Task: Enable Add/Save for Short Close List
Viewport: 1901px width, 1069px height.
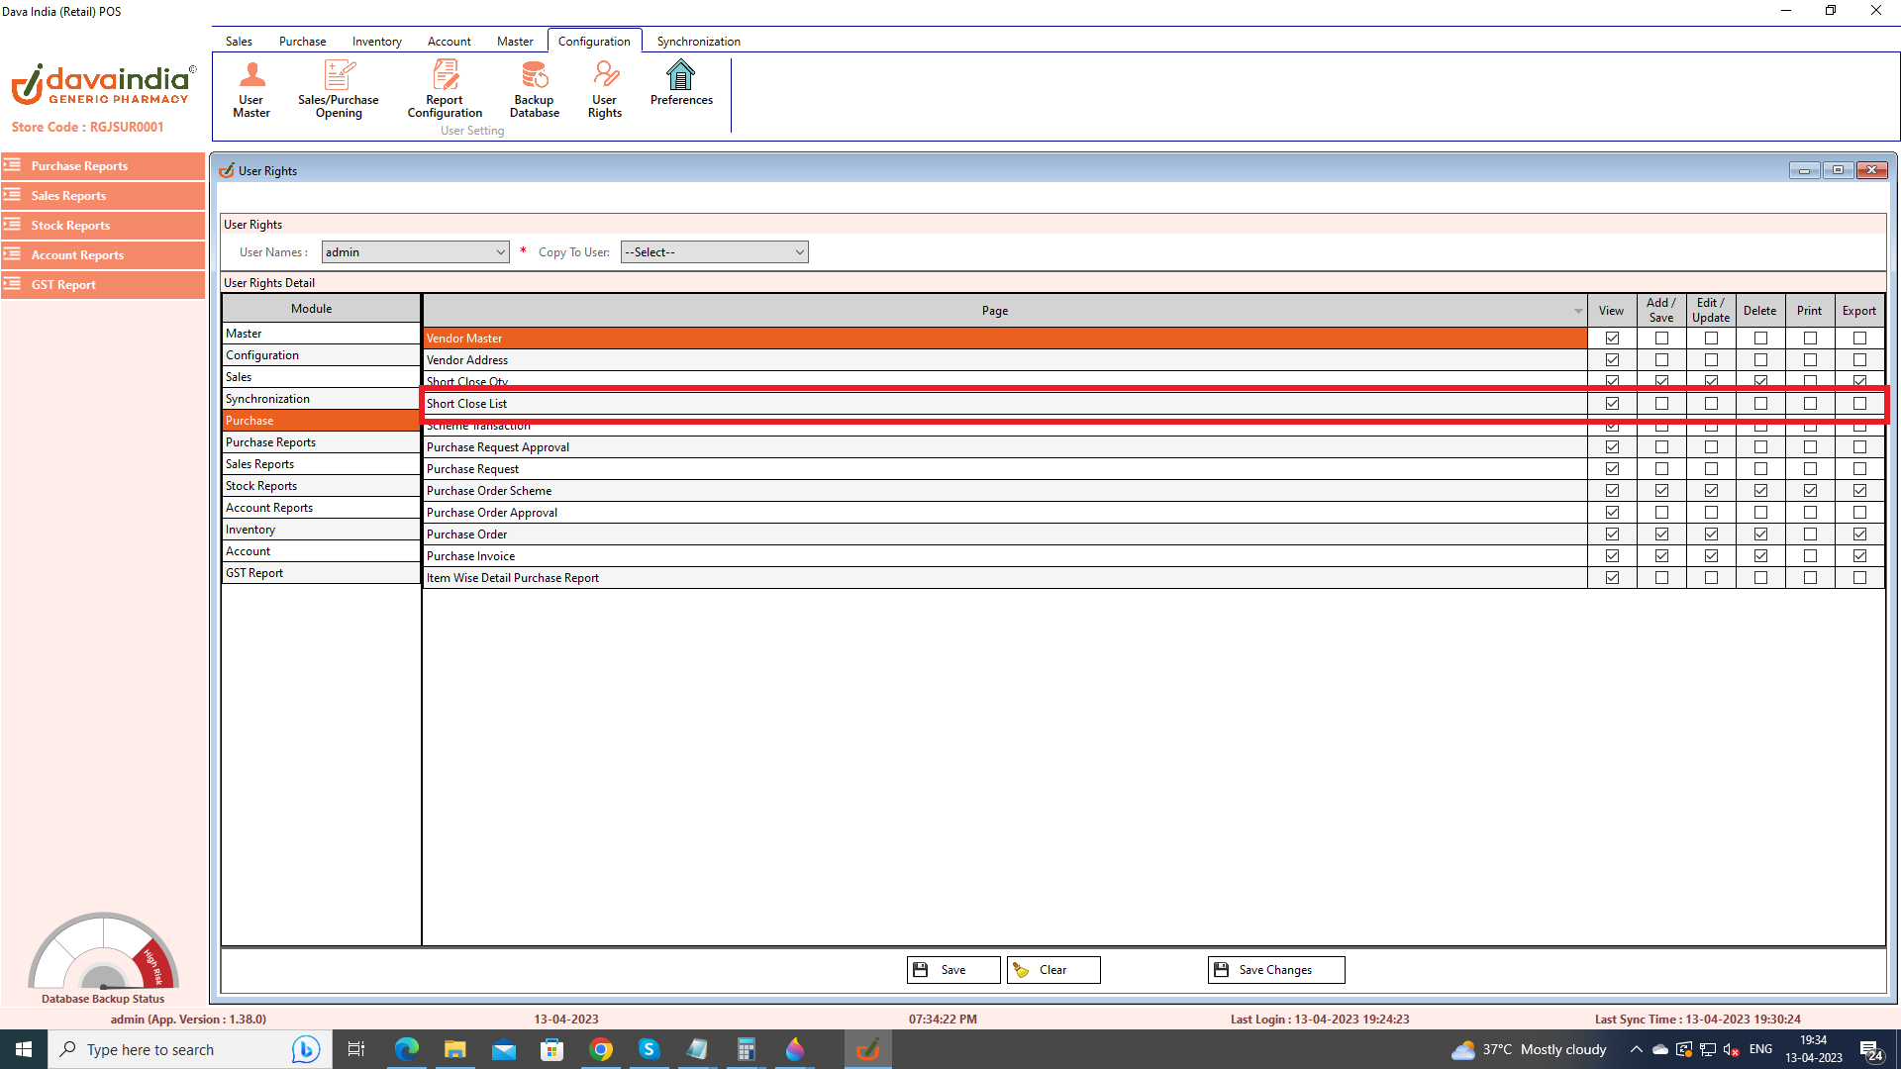Action: tap(1661, 404)
